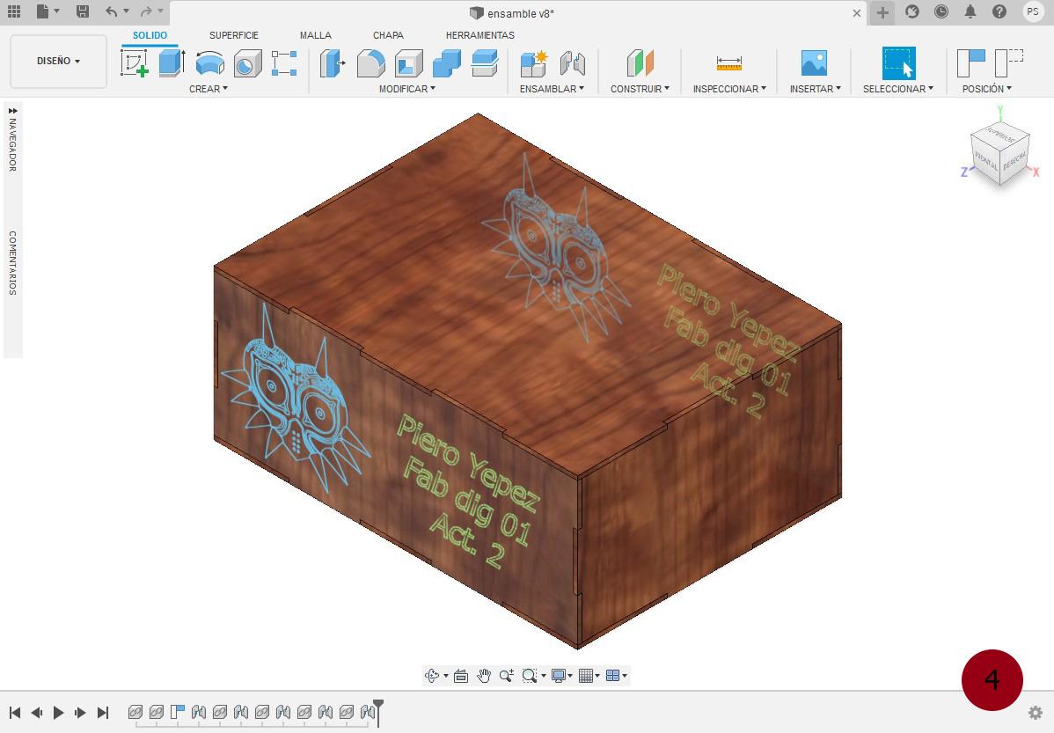Switch to the MALLA tab
The width and height of the screenshot is (1054, 733).
pyautogui.click(x=315, y=35)
